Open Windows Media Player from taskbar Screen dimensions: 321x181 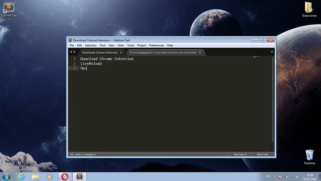click(50, 176)
